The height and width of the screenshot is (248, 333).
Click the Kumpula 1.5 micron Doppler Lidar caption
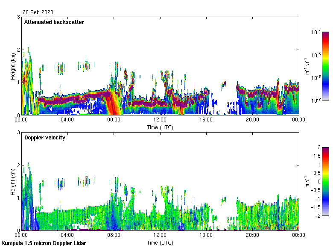click(x=44, y=243)
